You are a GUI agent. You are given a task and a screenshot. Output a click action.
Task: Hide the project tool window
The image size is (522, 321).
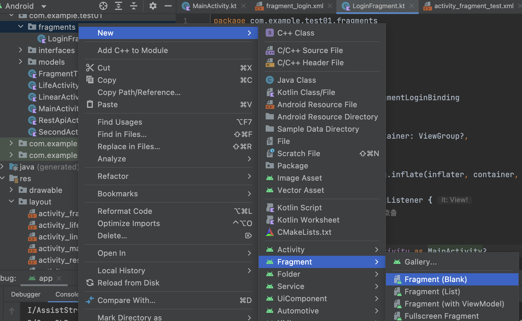(168, 6)
